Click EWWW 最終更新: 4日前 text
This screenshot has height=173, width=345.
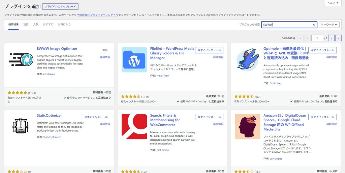click(x=102, y=92)
